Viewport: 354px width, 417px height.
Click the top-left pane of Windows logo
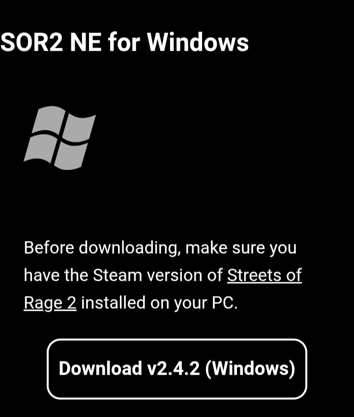coord(49,119)
